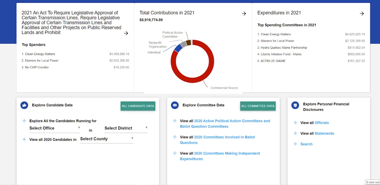Click the people icon for Committee Data
Viewport: 380px width, 185px height.
click(175, 105)
